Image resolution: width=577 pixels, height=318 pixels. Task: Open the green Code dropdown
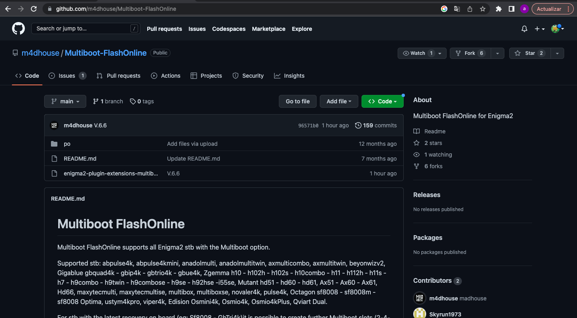pyautogui.click(x=382, y=101)
